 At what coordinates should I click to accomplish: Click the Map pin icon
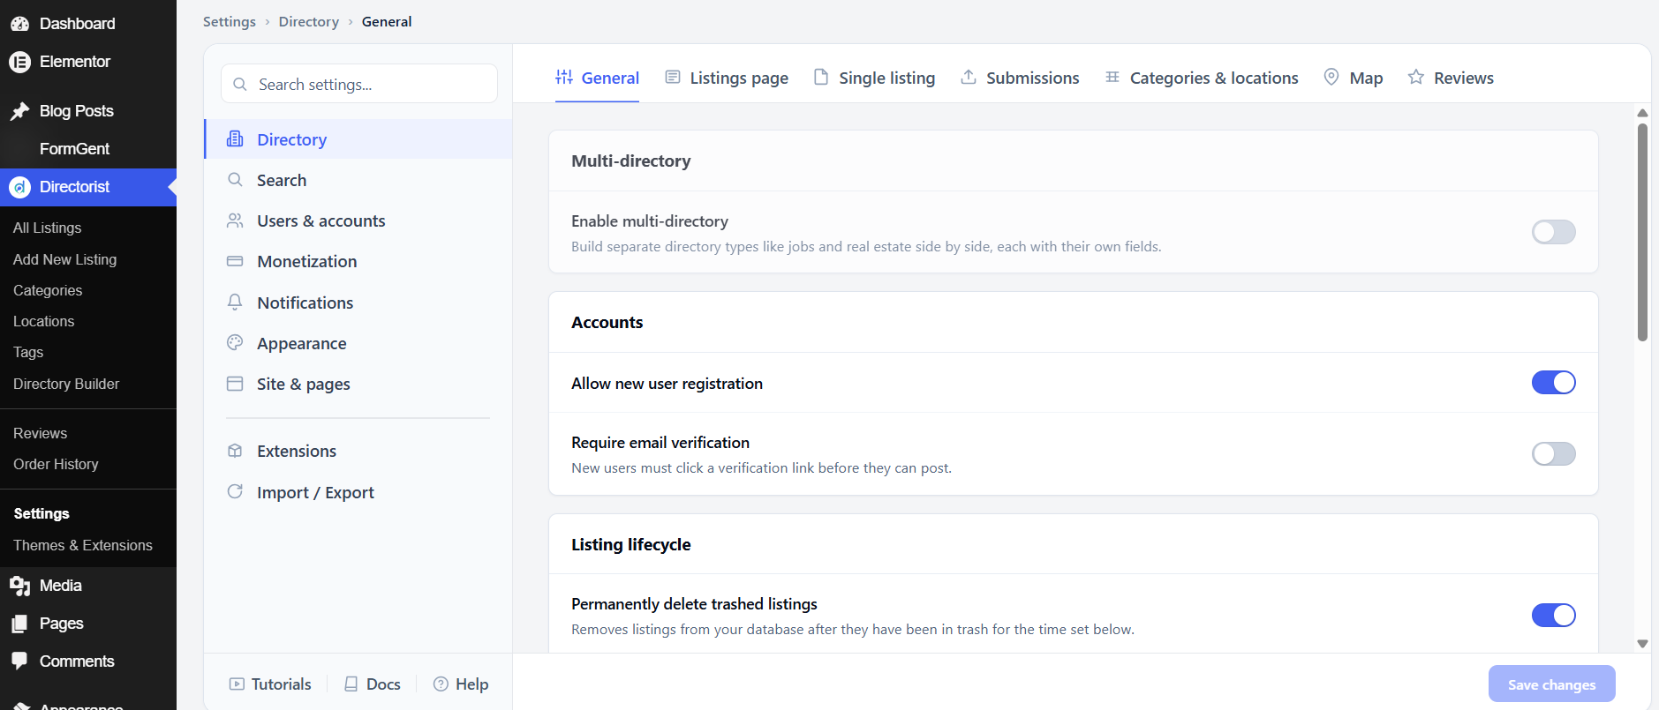pyautogui.click(x=1331, y=77)
